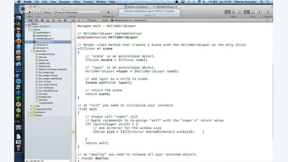This screenshot has height=162, width=288.
Task: Click warning icon in editor gutter
Action: pyautogui.click(x=73, y=132)
